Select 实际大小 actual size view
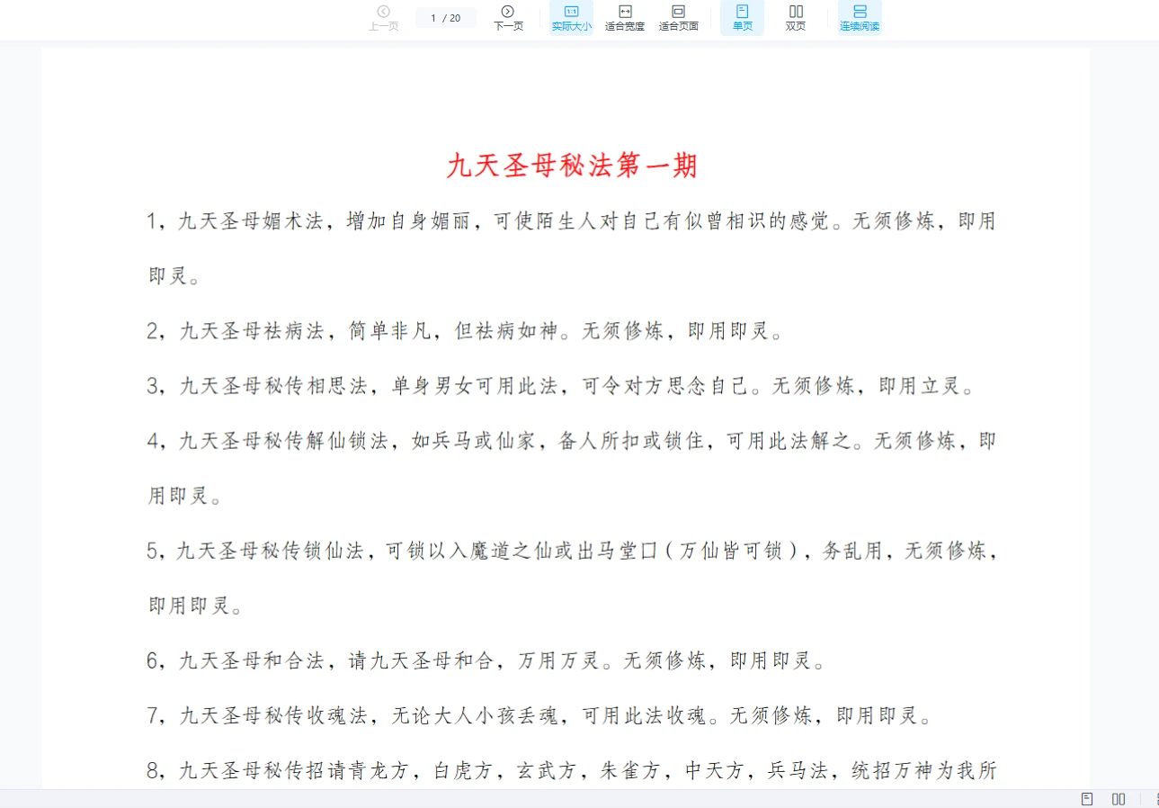Image resolution: width=1159 pixels, height=808 pixels. coord(571,17)
